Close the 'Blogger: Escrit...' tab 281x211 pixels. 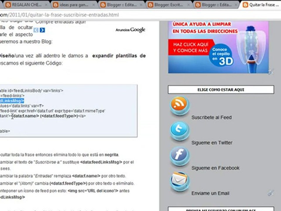click(x=189, y=5)
